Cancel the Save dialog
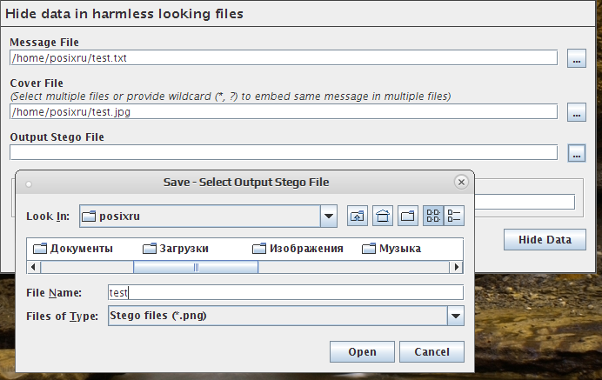Viewport: 602px width, 380px height. (x=431, y=351)
